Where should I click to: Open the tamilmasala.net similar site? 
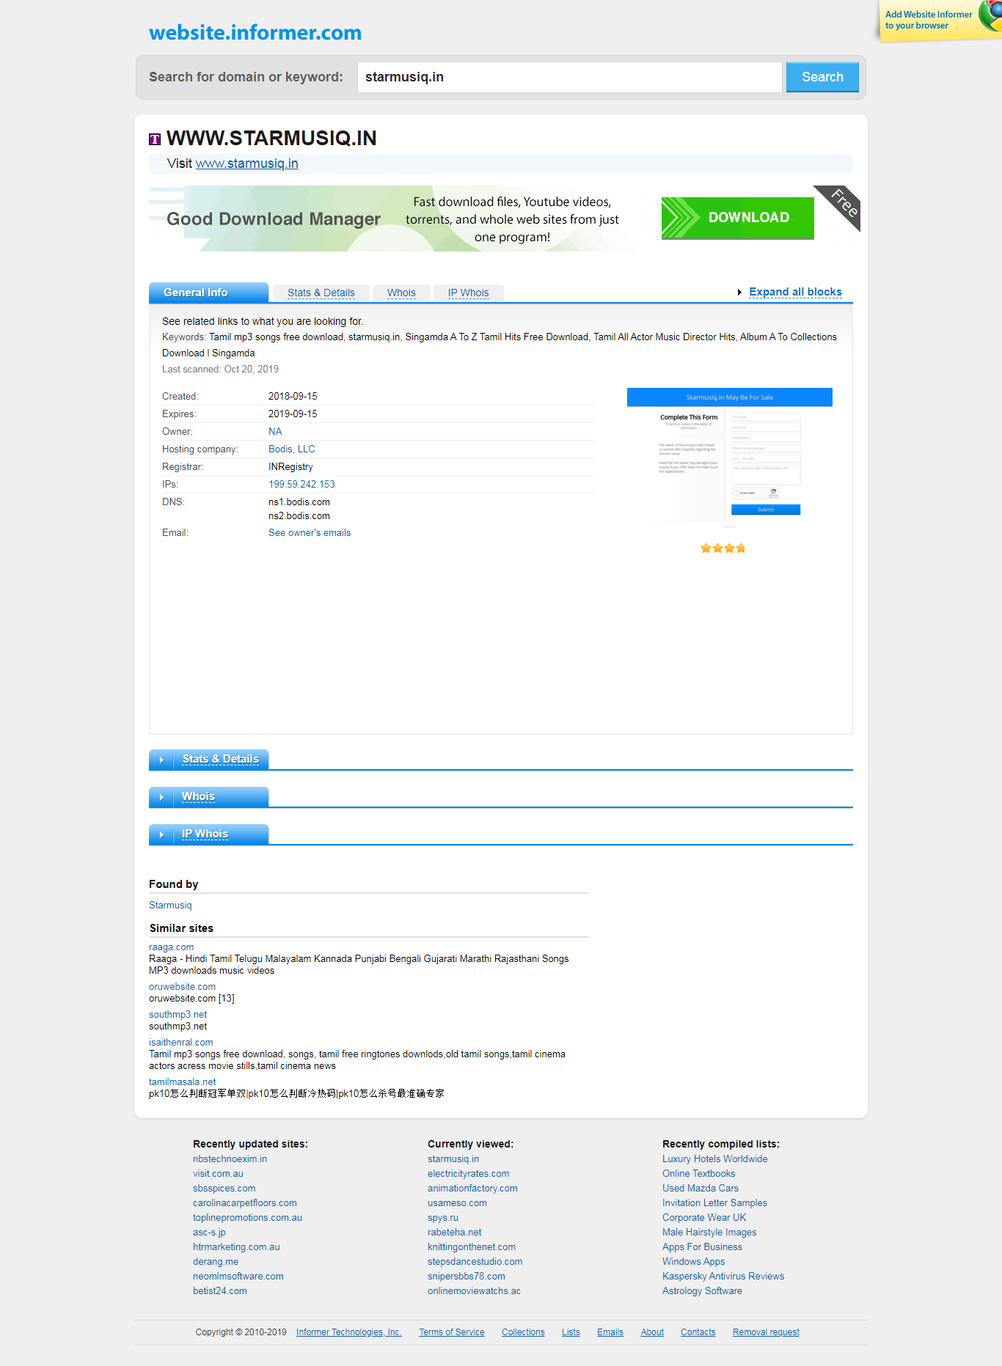pos(182,1082)
